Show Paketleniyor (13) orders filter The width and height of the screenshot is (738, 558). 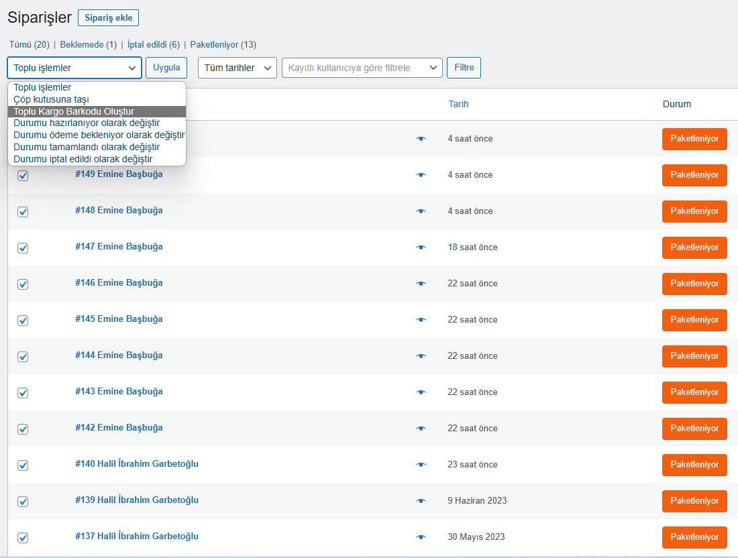(x=223, y=45)
